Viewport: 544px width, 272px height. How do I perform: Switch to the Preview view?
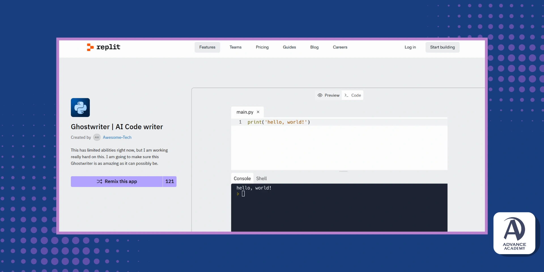328,95
